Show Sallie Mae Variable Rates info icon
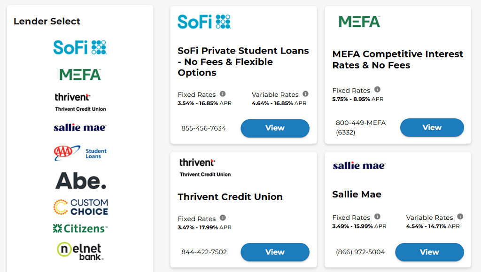The image size is (481, 272). pos(460,217)
